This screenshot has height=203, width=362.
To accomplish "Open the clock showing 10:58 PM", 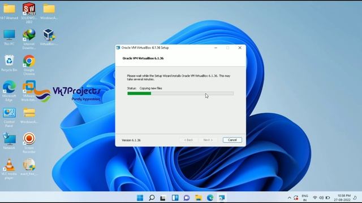I will point(342,198).
